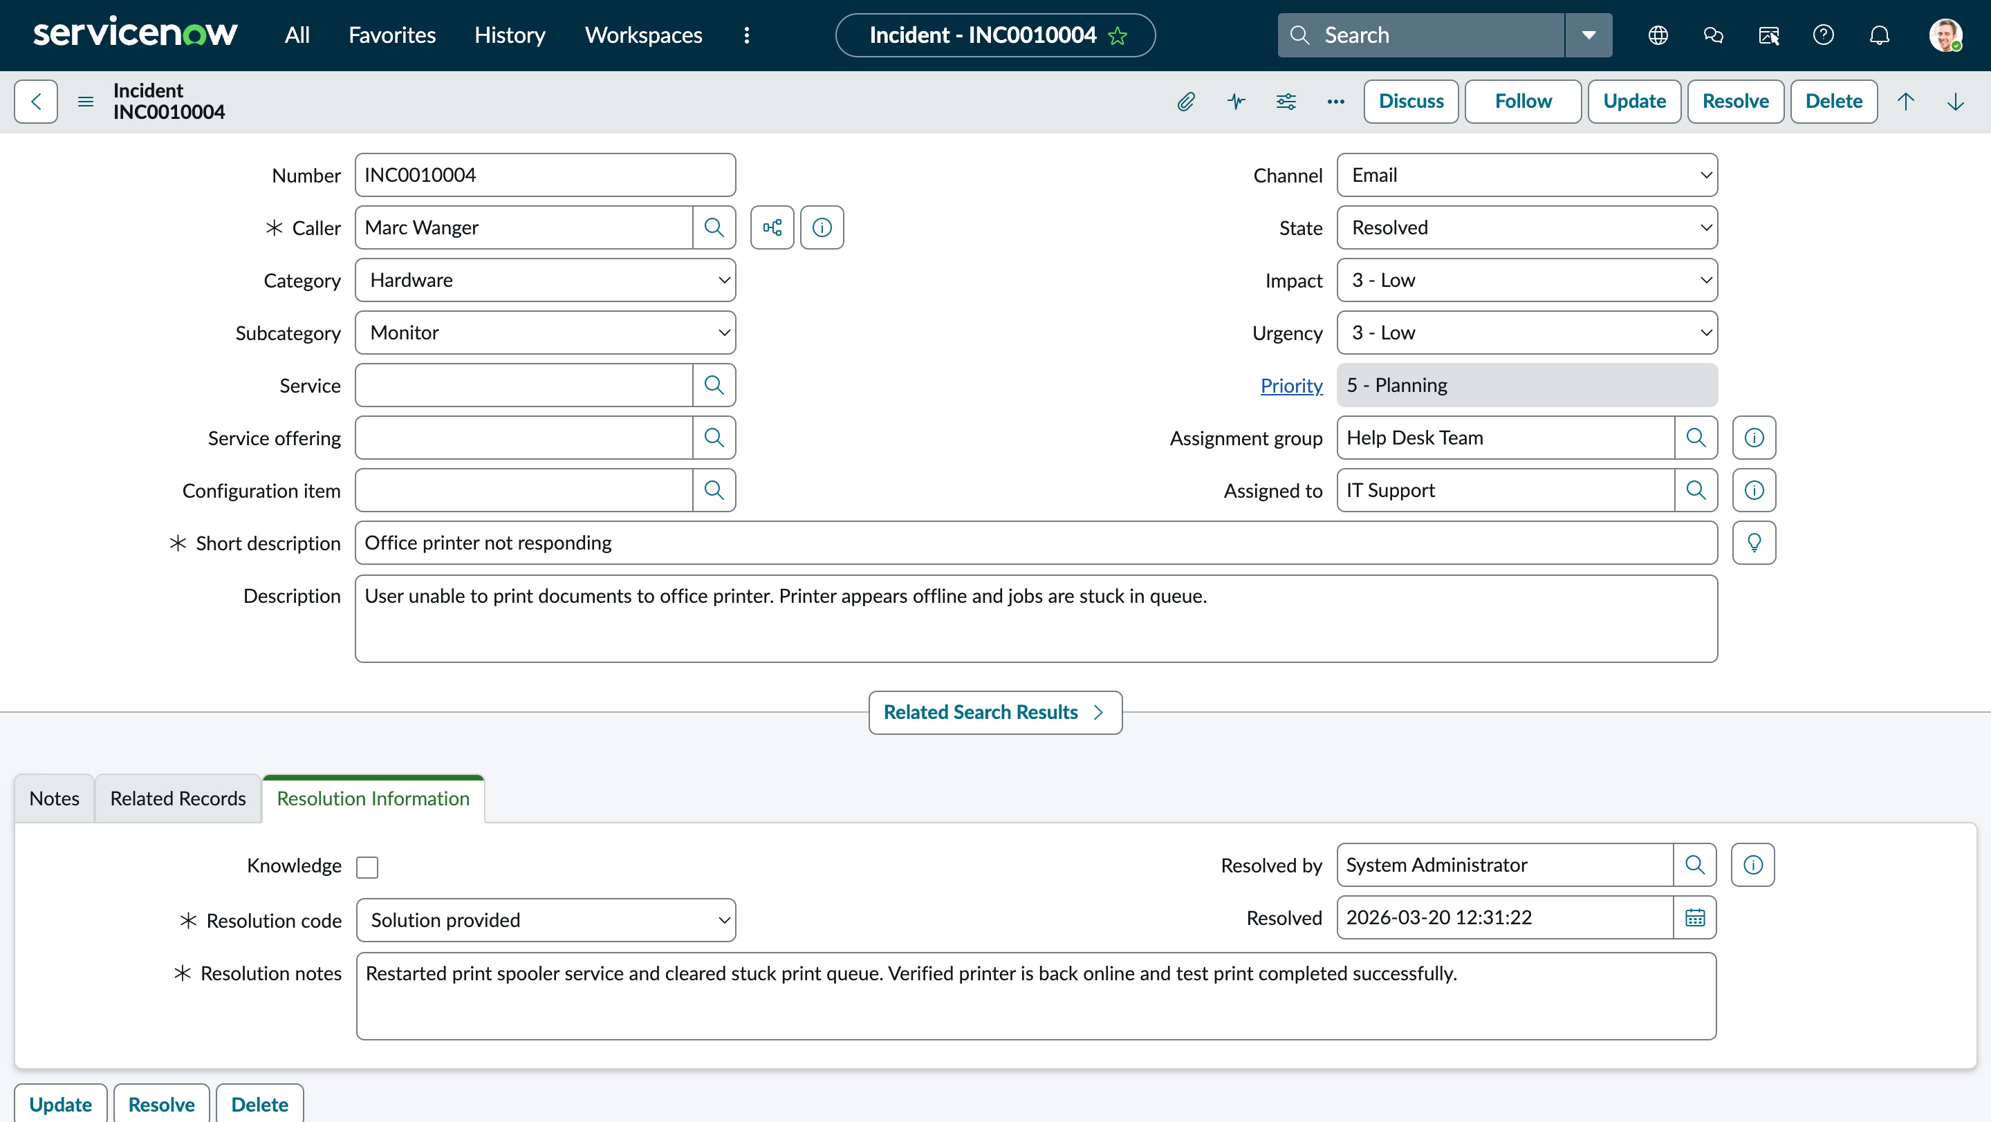Click the personalize form sliders icon
The height and width of the screenshot is (1122, 1991).
[x=1286, y=101]
